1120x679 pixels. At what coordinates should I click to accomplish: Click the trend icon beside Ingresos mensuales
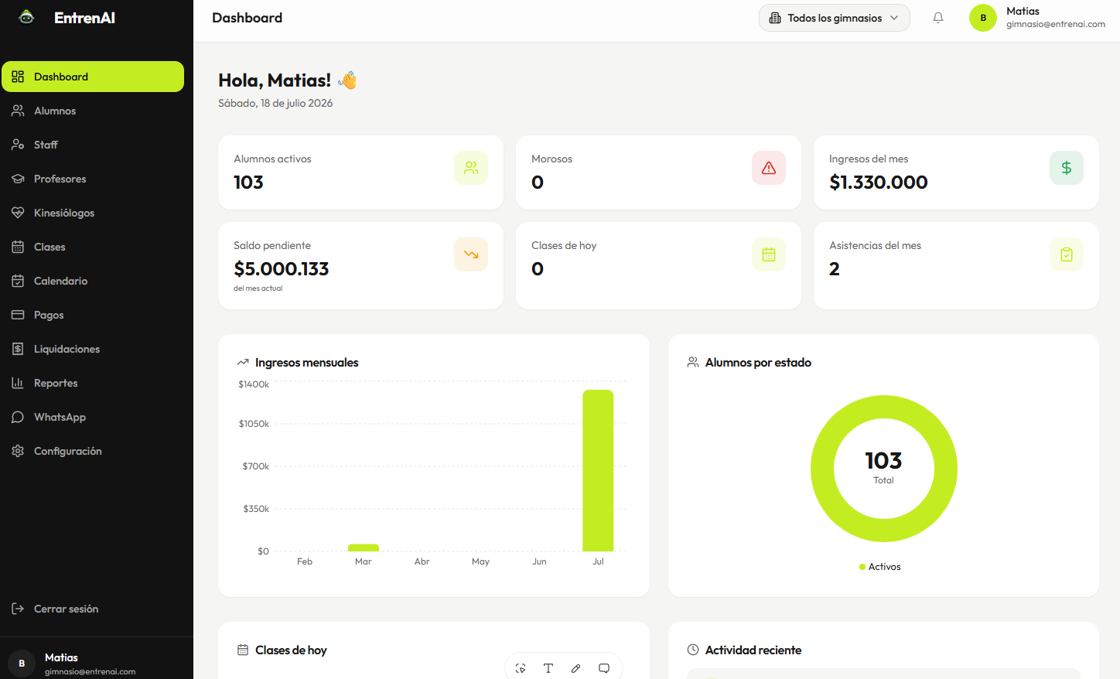(x=243, y=362)
